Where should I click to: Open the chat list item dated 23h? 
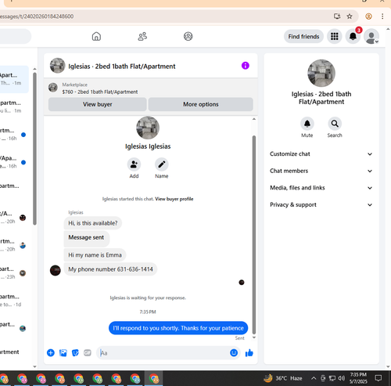(x=13, y=273)
